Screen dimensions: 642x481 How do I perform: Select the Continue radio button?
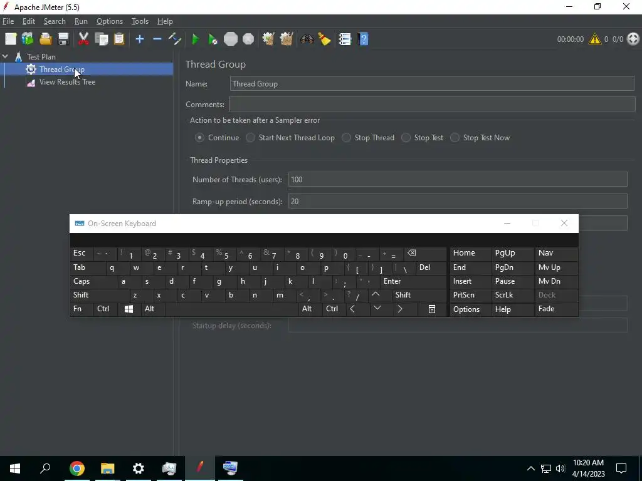pyautogui.click(x=199, y=138)
